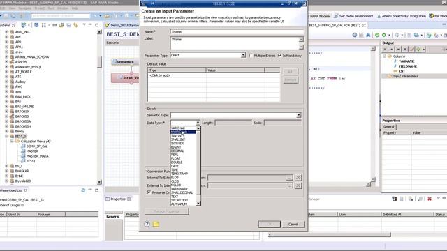The image size is (447, 251).
Task: Pick DATE from the data type list
Action: 175,166
